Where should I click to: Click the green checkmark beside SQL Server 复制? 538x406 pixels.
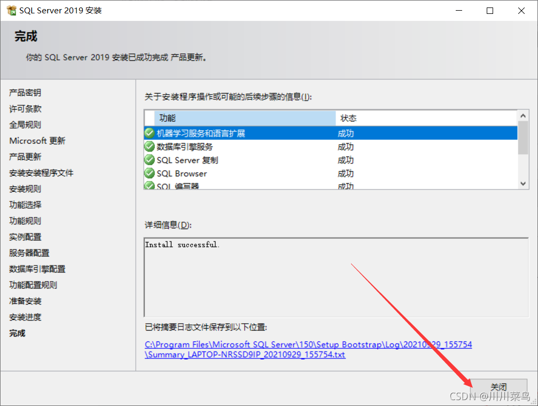pos(150,160)
